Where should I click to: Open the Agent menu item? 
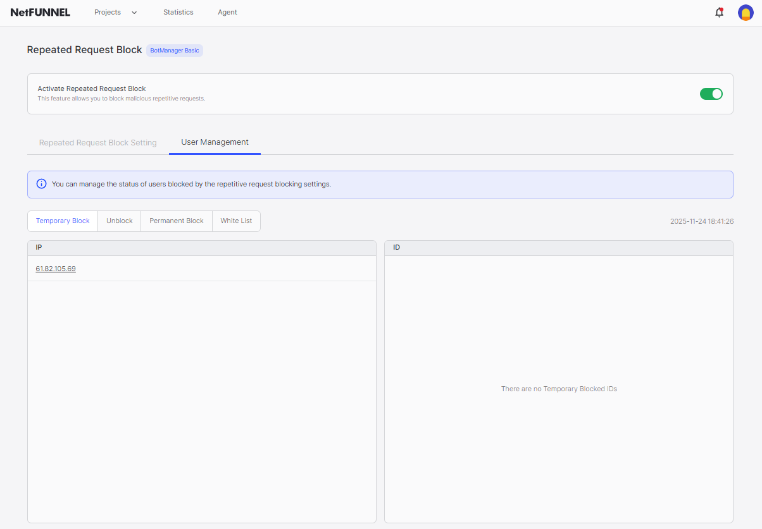pyautogui.click(x=227, y=13)
